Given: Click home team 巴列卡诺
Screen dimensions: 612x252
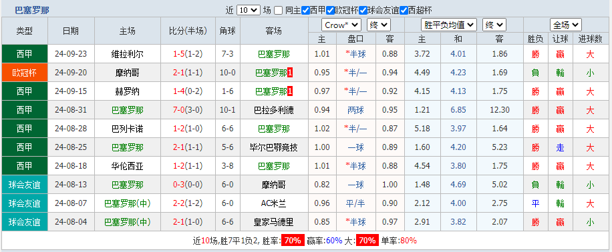Looking at the screenshot, I should point(127,129).
